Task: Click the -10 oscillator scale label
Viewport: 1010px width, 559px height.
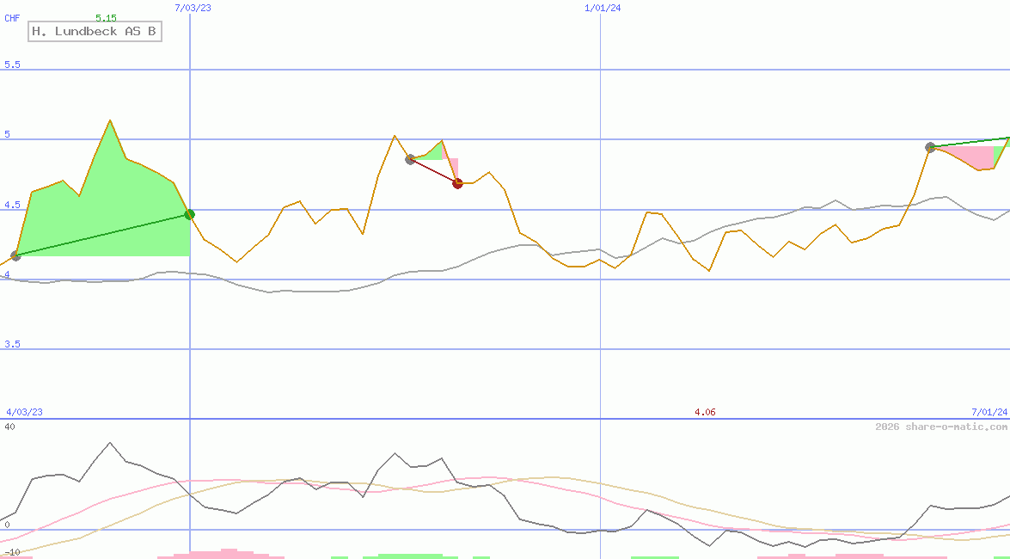Action: [12, 552]
